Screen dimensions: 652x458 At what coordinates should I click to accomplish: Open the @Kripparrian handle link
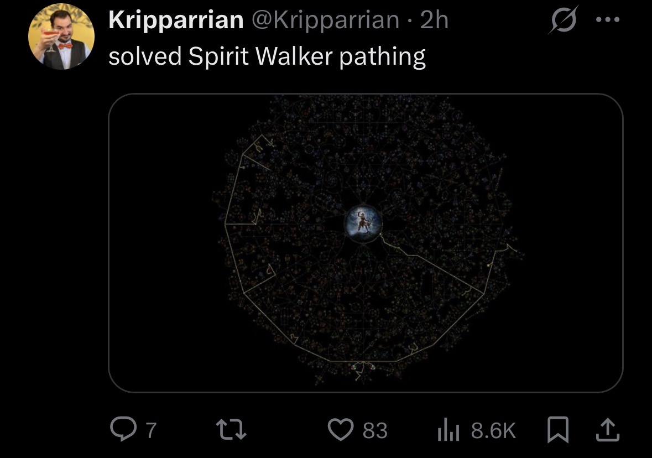tap(326, 20)
